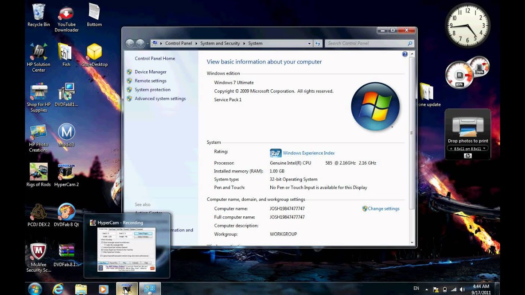Image resolution: width=525 pixels, height=295 pixels.
Task: Launch CubeDesktop from the desktop
Action: (94, 54)
